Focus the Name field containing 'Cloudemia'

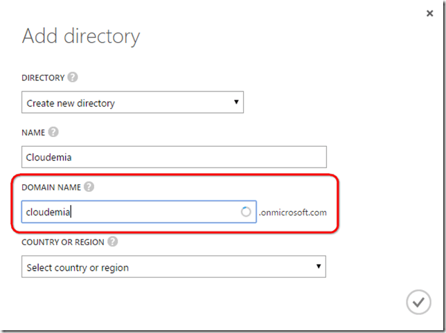pyautogui.click(x=173, y=157)
